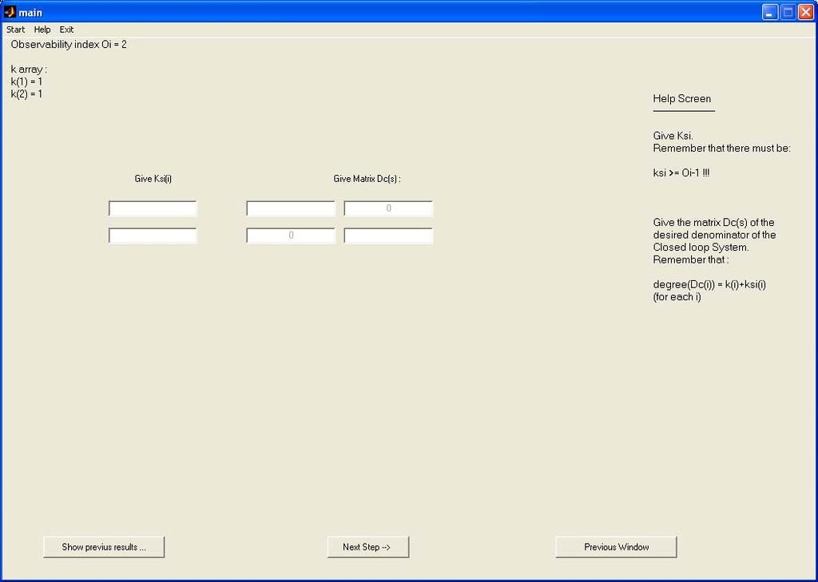Click Show previus results button
The width and height of the screenshot is (818, 582).
[x=104, y=547]
